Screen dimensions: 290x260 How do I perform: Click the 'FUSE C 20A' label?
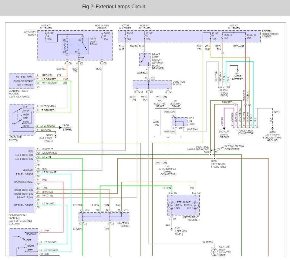(251, 36)
